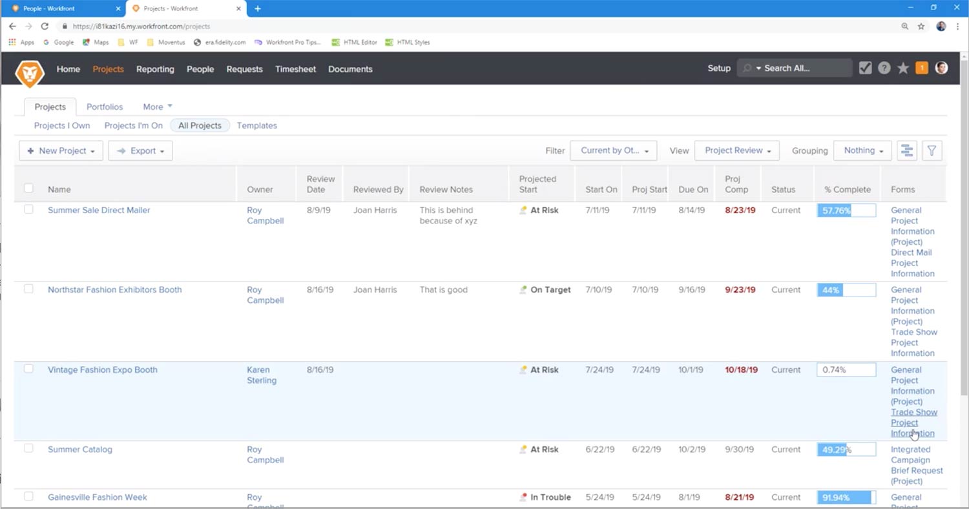The image size is (969, 509).
Task: Tick the Gainesville Fashion Week checkbox
Action: pyautogui.click(x=28, y=496)
